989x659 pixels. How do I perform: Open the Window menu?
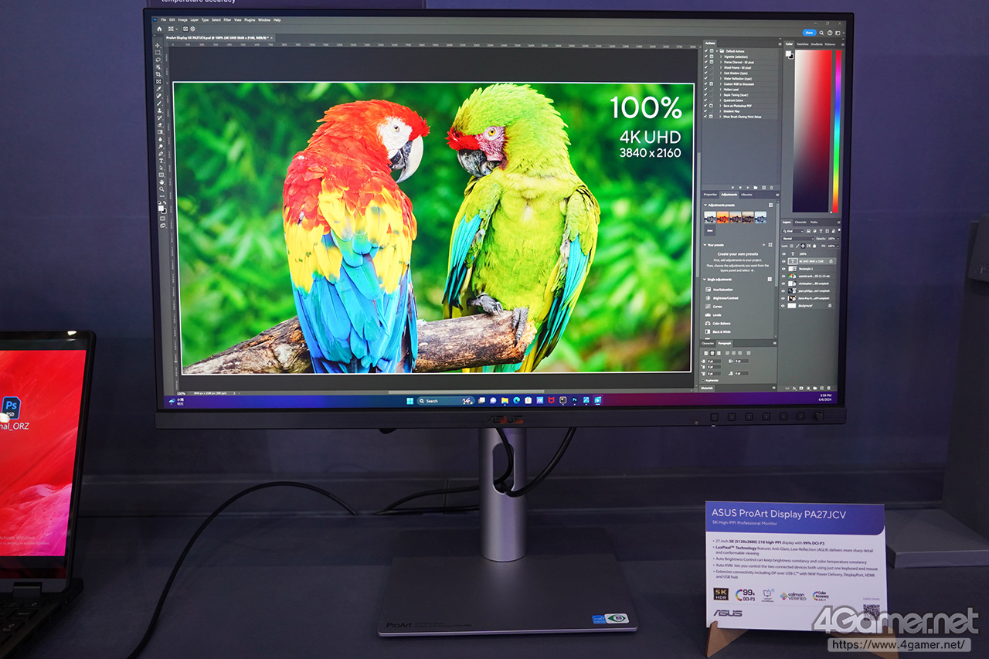point(264,19)
